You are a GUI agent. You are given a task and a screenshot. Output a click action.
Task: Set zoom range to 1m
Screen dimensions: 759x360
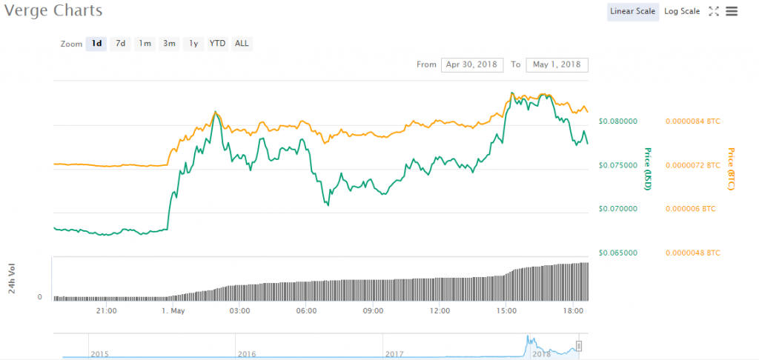(x=145, y=44)
